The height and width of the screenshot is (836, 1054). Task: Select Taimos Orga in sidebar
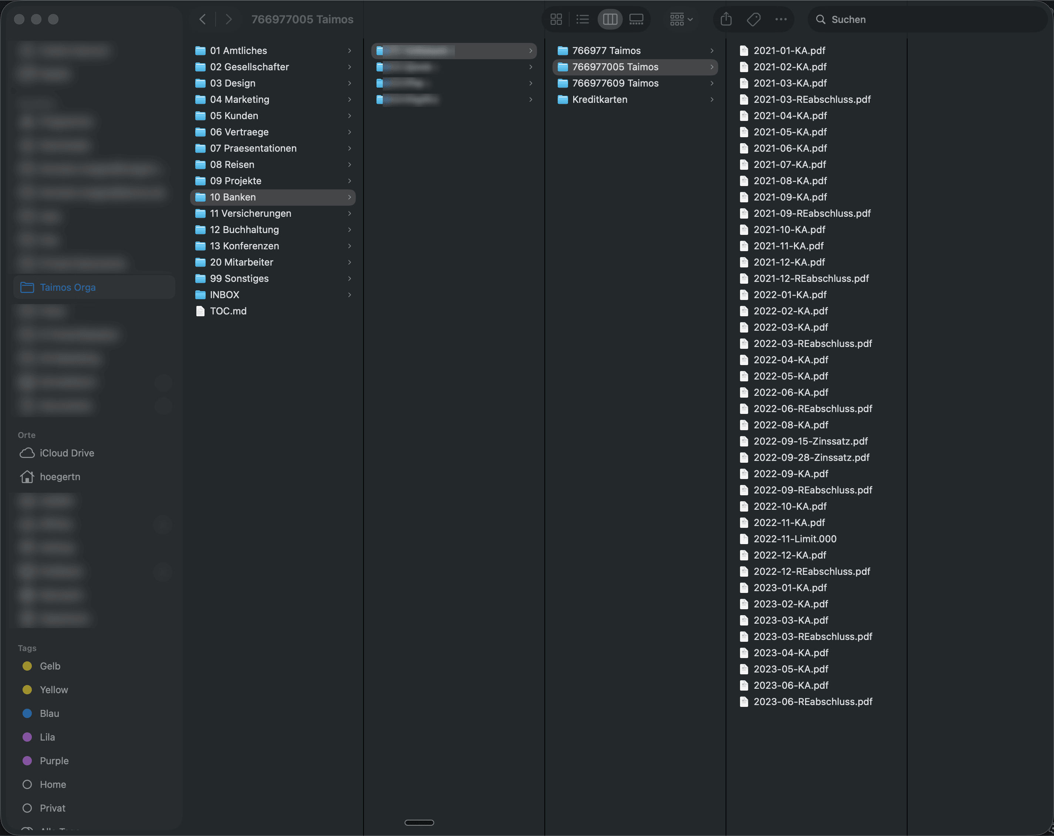coord(94,287)
